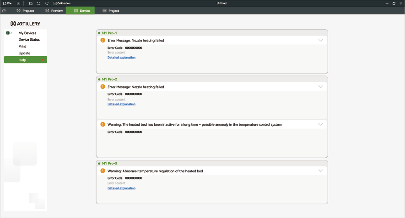Open Device Status in sidebar
This screenshot has width=405, height=218.
pyautogui.click(x=29, y=39)
